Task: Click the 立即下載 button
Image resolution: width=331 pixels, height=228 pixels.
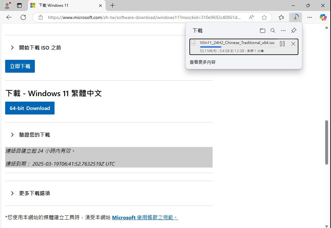Action: 20,66
